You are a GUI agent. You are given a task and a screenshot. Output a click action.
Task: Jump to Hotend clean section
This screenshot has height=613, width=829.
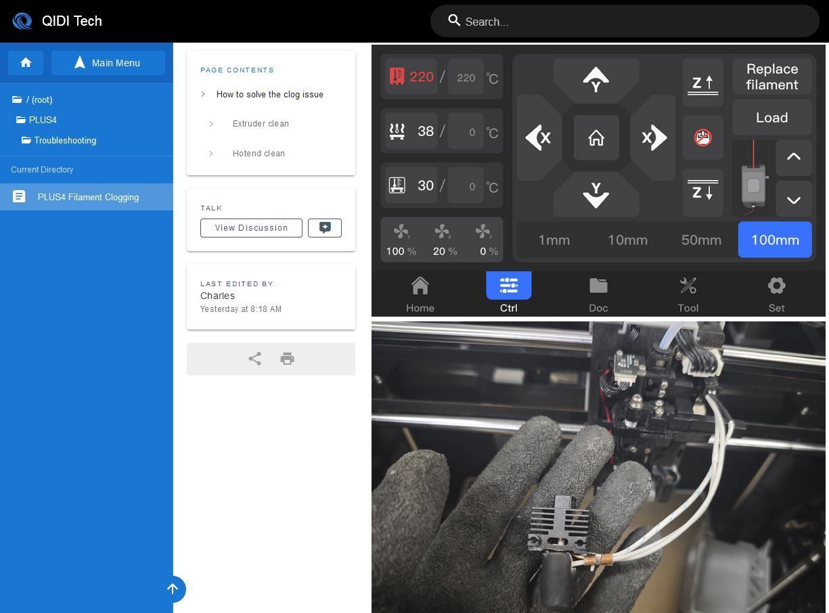pyautogui.click(x=259, y=154)
